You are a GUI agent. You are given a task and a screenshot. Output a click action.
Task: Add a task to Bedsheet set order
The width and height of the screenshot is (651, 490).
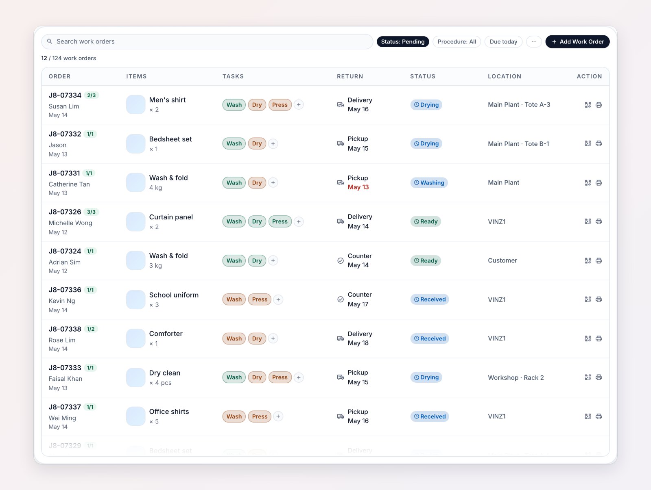(273, 144)
